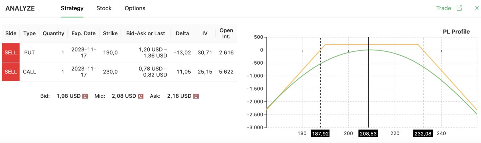The width and height of the screenshot is (481, 143).
Task: Close the Analyze panel with X icon
Action: click(x=477, y=8)
